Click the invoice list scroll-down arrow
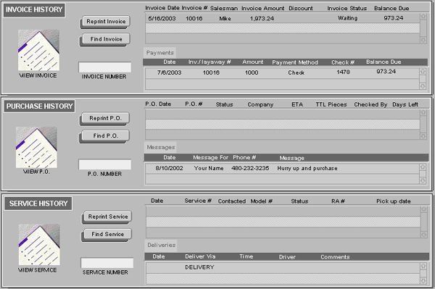 click(x=423, y=40)
